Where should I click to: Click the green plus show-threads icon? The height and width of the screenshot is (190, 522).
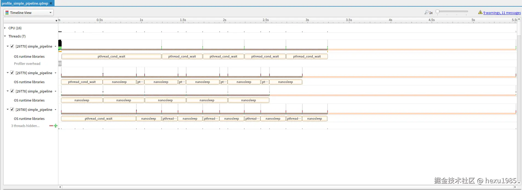56,126
